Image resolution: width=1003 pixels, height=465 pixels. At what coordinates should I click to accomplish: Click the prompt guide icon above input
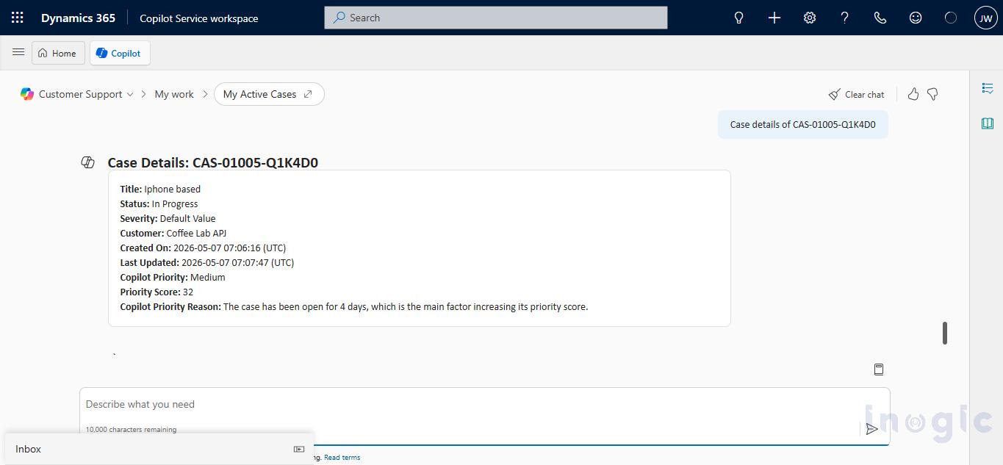click(879, 370)
